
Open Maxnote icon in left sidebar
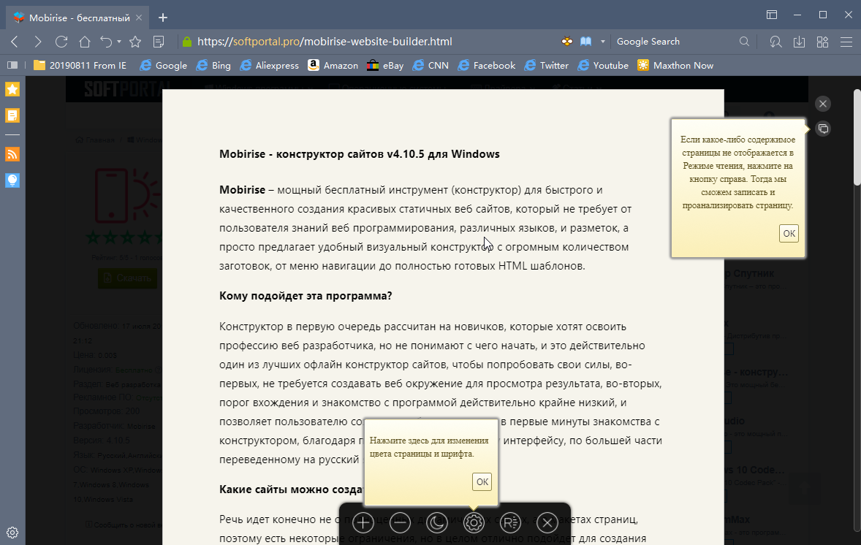[x=12, y=116]
